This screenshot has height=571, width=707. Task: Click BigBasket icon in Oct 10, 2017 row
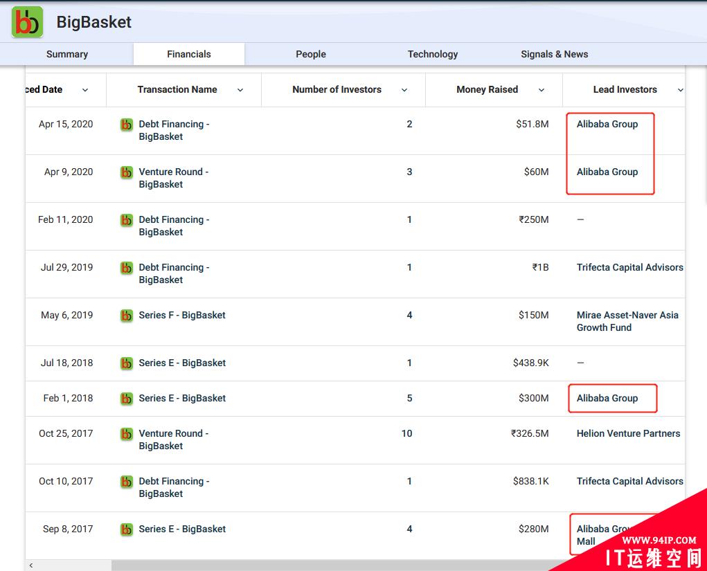click(x=127, y=481)
